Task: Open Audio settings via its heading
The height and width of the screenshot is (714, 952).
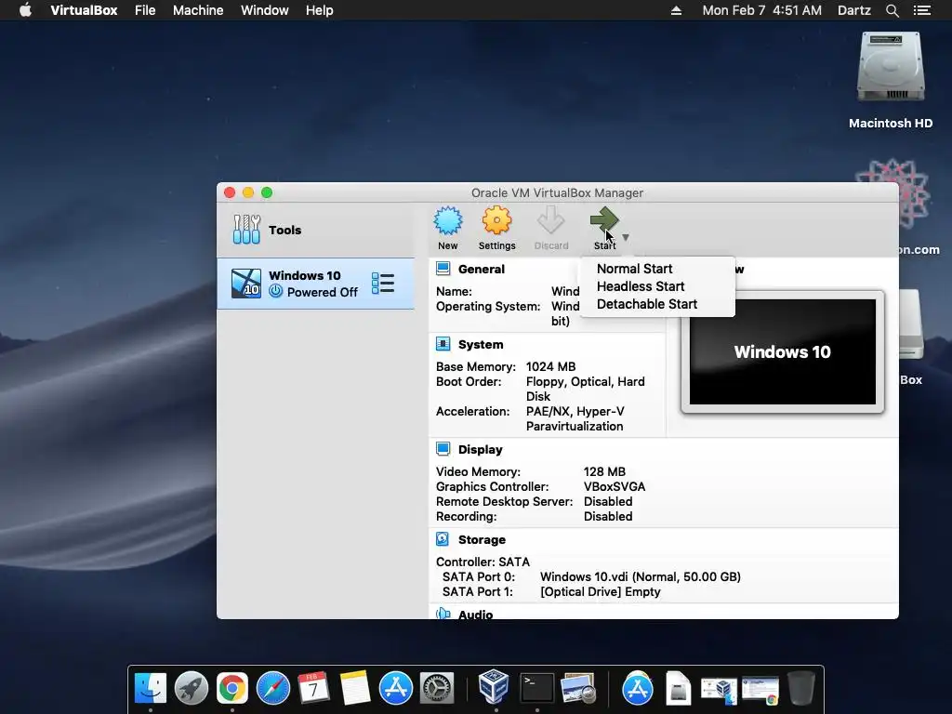Action: pyautogui.click(x=475, y=615)
